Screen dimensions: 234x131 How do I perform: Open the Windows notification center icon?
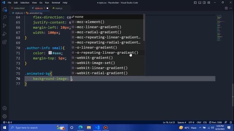coord(229,128)
